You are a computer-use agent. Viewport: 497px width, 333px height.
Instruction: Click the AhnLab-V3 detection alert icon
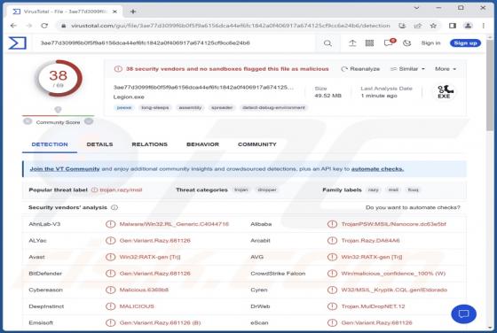tap(110, 224)
